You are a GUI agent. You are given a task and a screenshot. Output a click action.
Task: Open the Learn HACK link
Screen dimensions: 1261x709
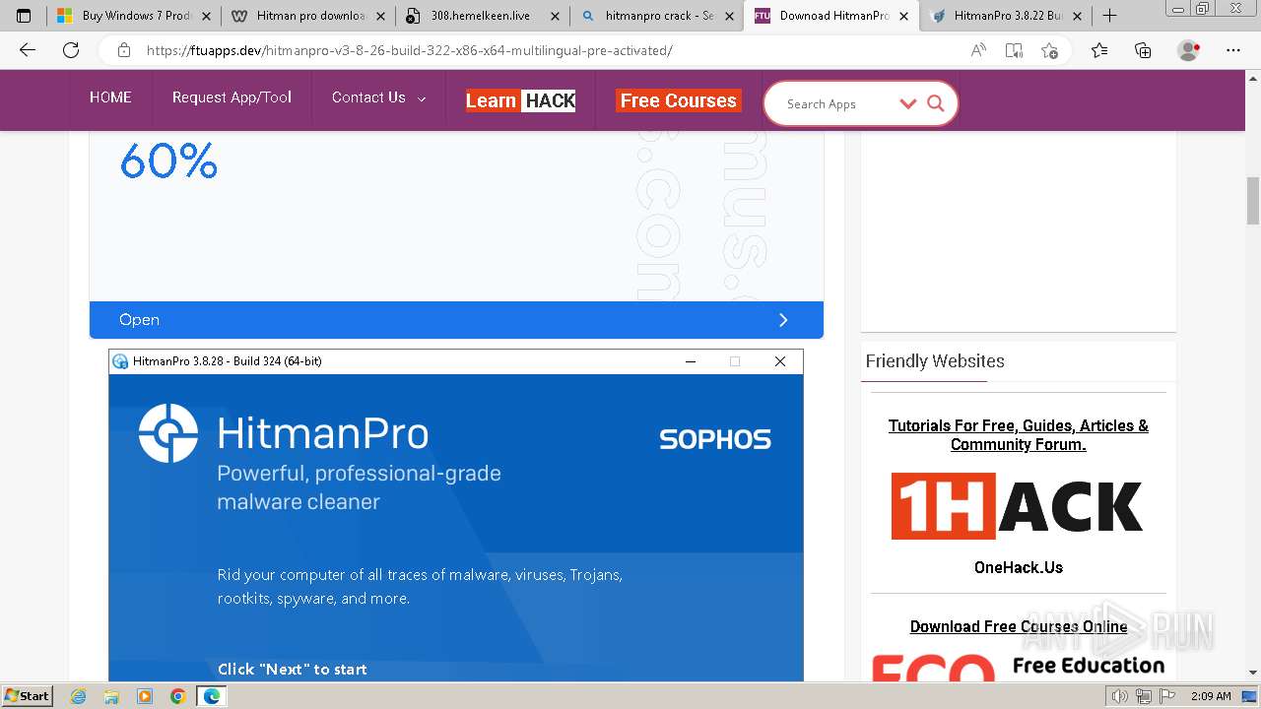tap(520, 100)
